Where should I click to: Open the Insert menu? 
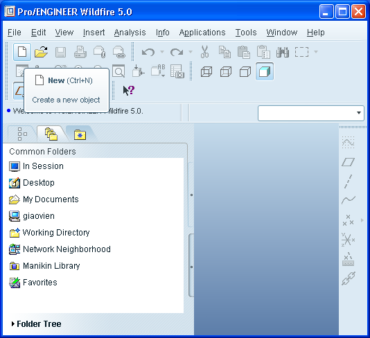[x=94, y=33]
